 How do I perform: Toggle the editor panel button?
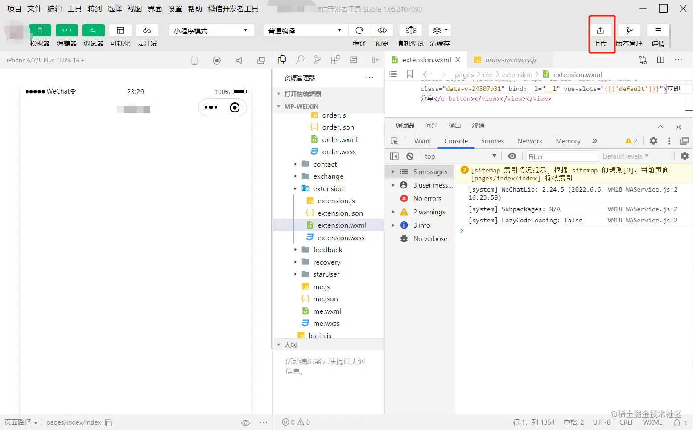coord(67,30)
